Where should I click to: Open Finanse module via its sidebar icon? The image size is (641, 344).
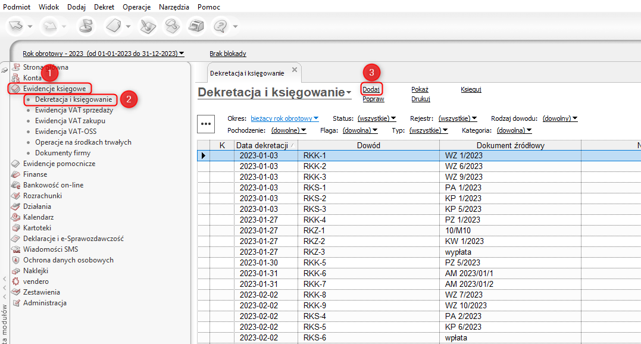15,174
